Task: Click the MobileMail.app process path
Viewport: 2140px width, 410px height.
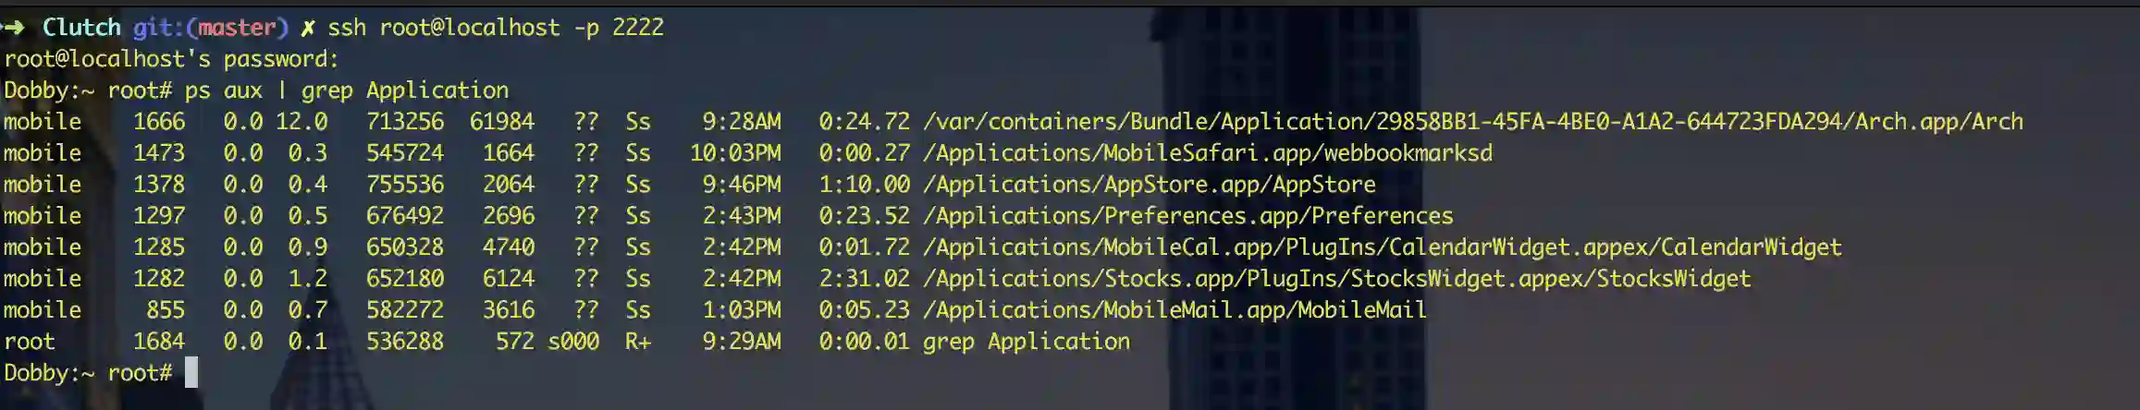Action: tap(1175, 310)
